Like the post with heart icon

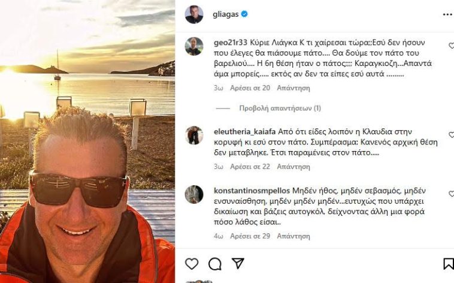192,264
